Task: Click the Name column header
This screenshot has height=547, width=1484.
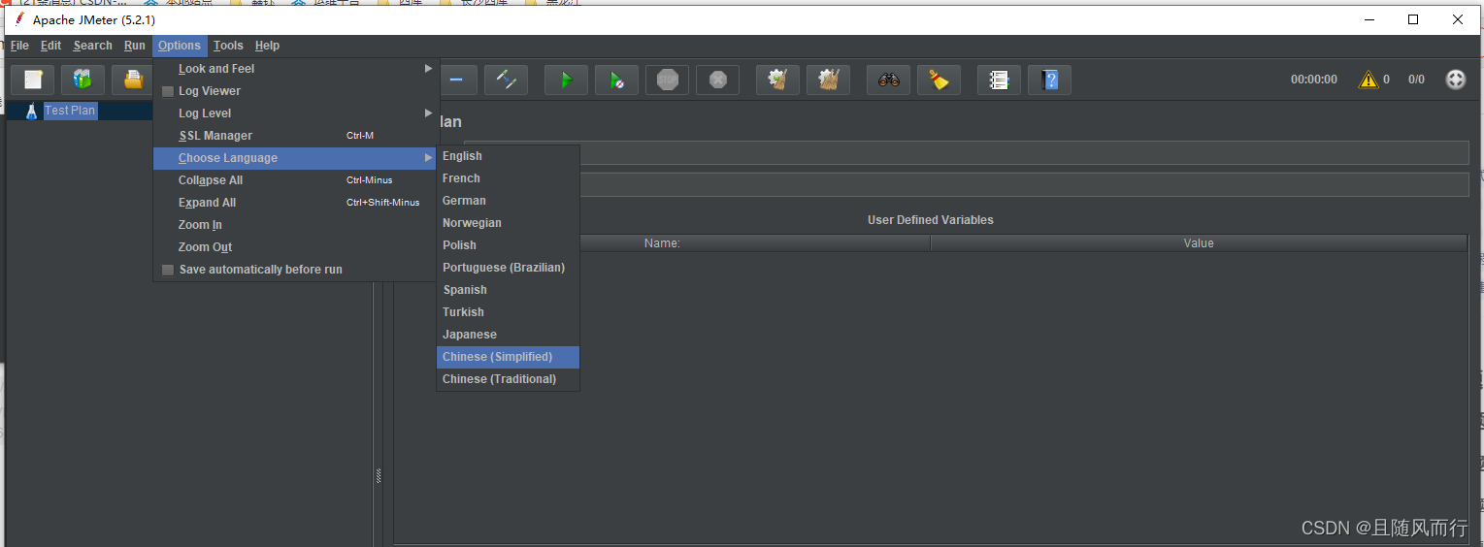Action: pos(662,243)
